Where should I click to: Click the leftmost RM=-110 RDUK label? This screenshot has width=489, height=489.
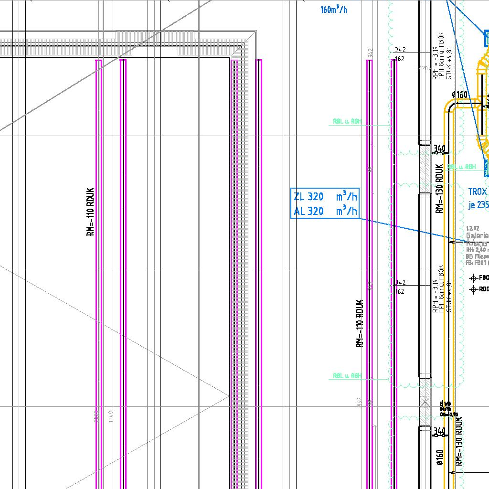[90, 212]
